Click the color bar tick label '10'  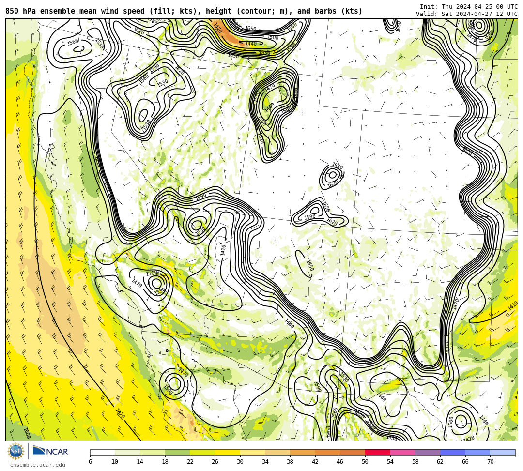click(115, 462)
